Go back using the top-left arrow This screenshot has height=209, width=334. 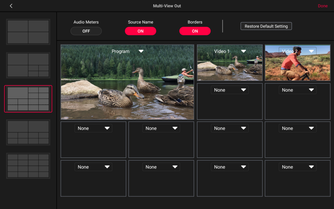[x=11, y=6]
